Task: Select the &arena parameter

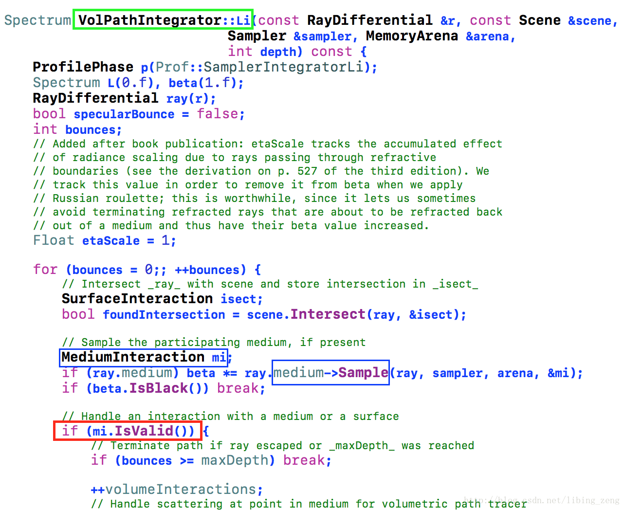Action: click(x=488, y=36)
